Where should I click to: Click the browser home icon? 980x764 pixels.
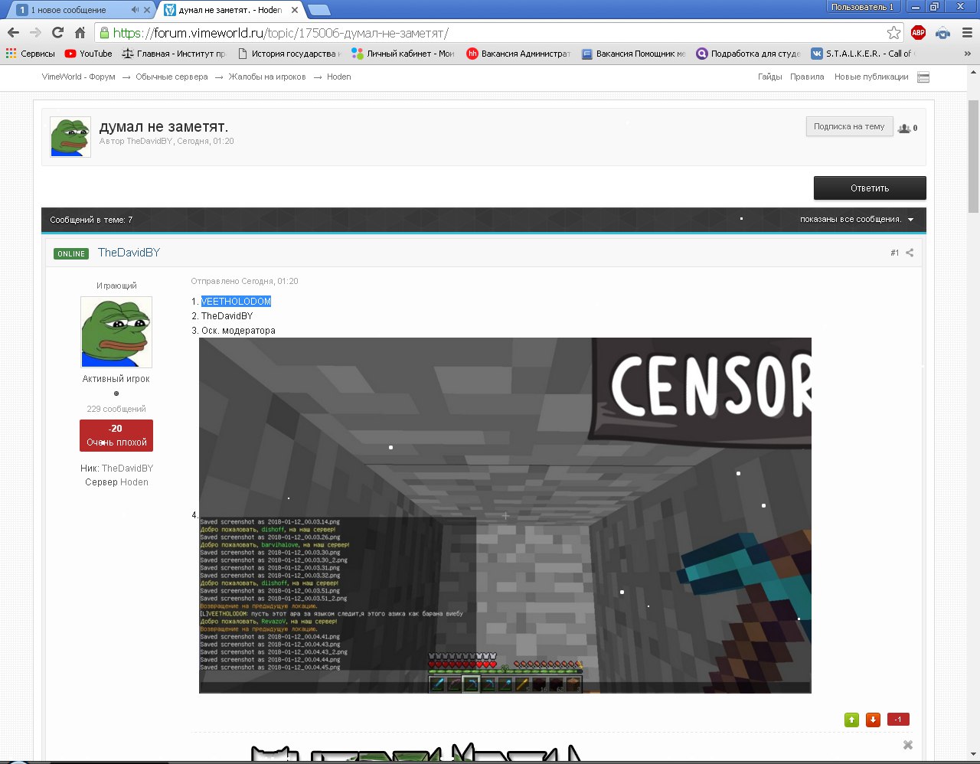click(80, 32)
